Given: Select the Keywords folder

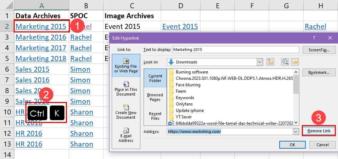Looking at the screenshot, I should coord(182,98).
